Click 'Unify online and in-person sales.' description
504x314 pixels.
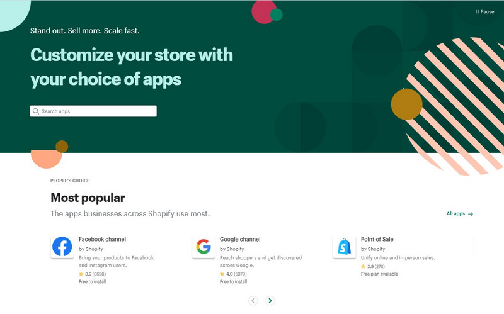tap(398, 257)
